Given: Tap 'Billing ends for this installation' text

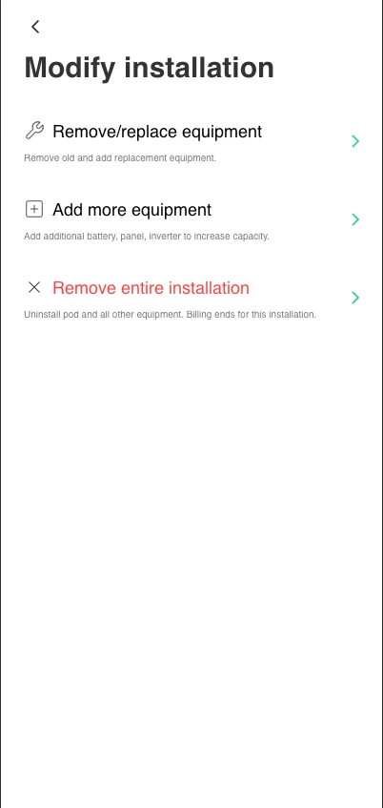Looking at the screenshot, I should (252, 315).
